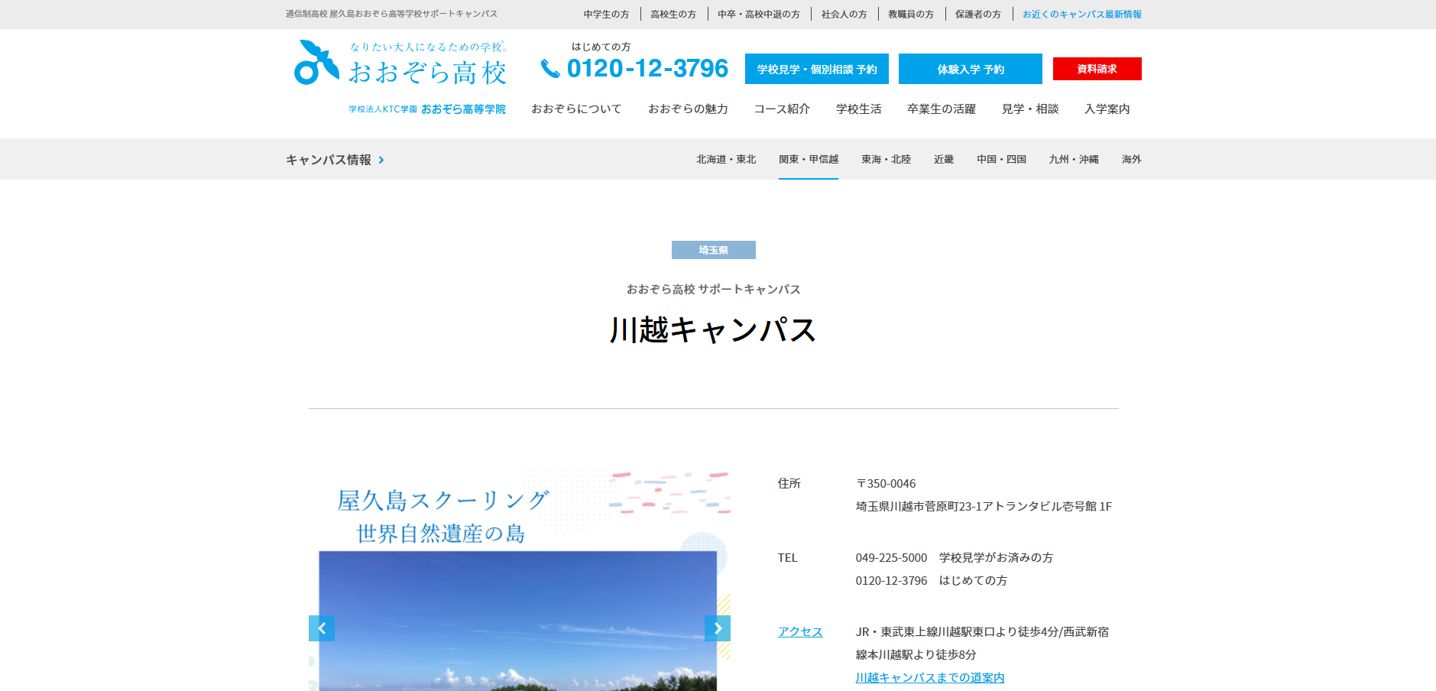1436x691 pixels.
Task: Click the Oozora High School logo
Action: pyautogui.click(x=400, y=64)
